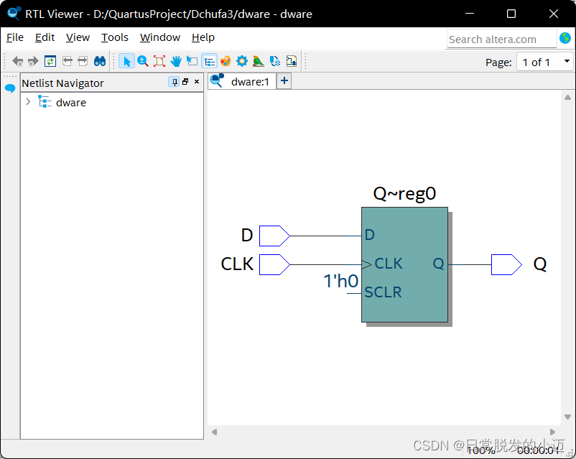Choose the Hand pan tool
This screenshot has height=459, width=576.
click(176, 61)
